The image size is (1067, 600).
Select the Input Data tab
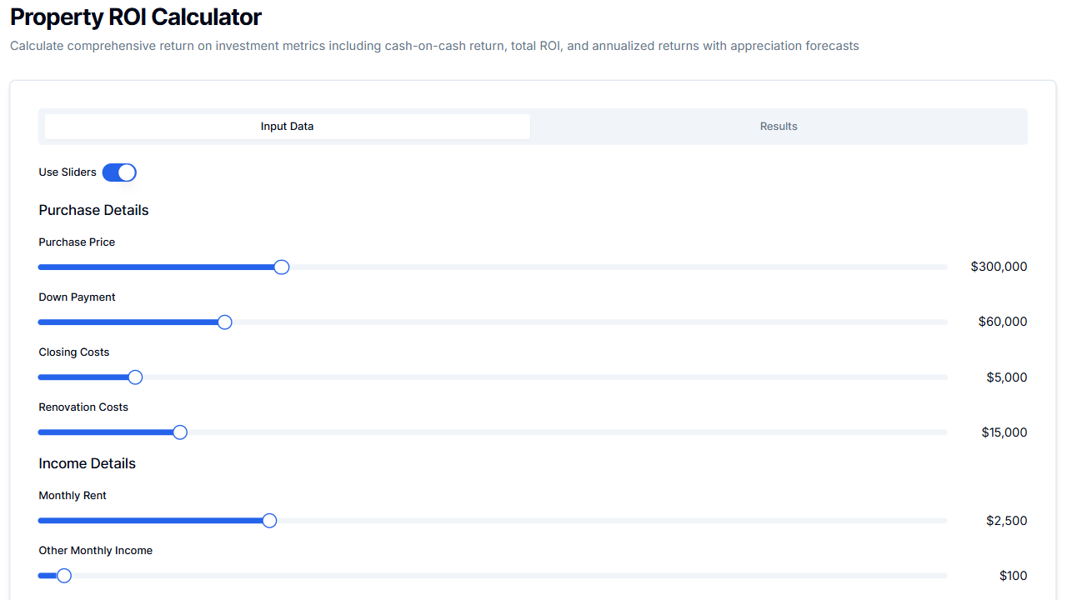coord(287,127)
